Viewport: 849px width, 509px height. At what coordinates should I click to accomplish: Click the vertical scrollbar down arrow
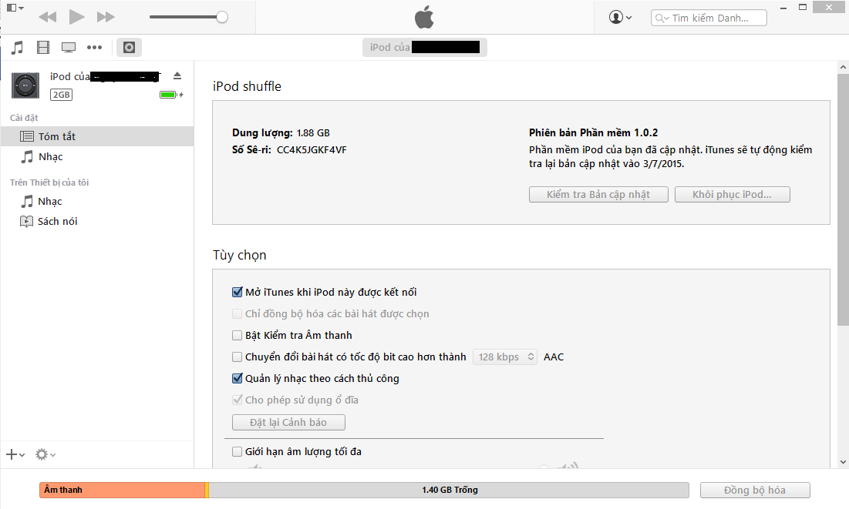click(x=843, y=462)
